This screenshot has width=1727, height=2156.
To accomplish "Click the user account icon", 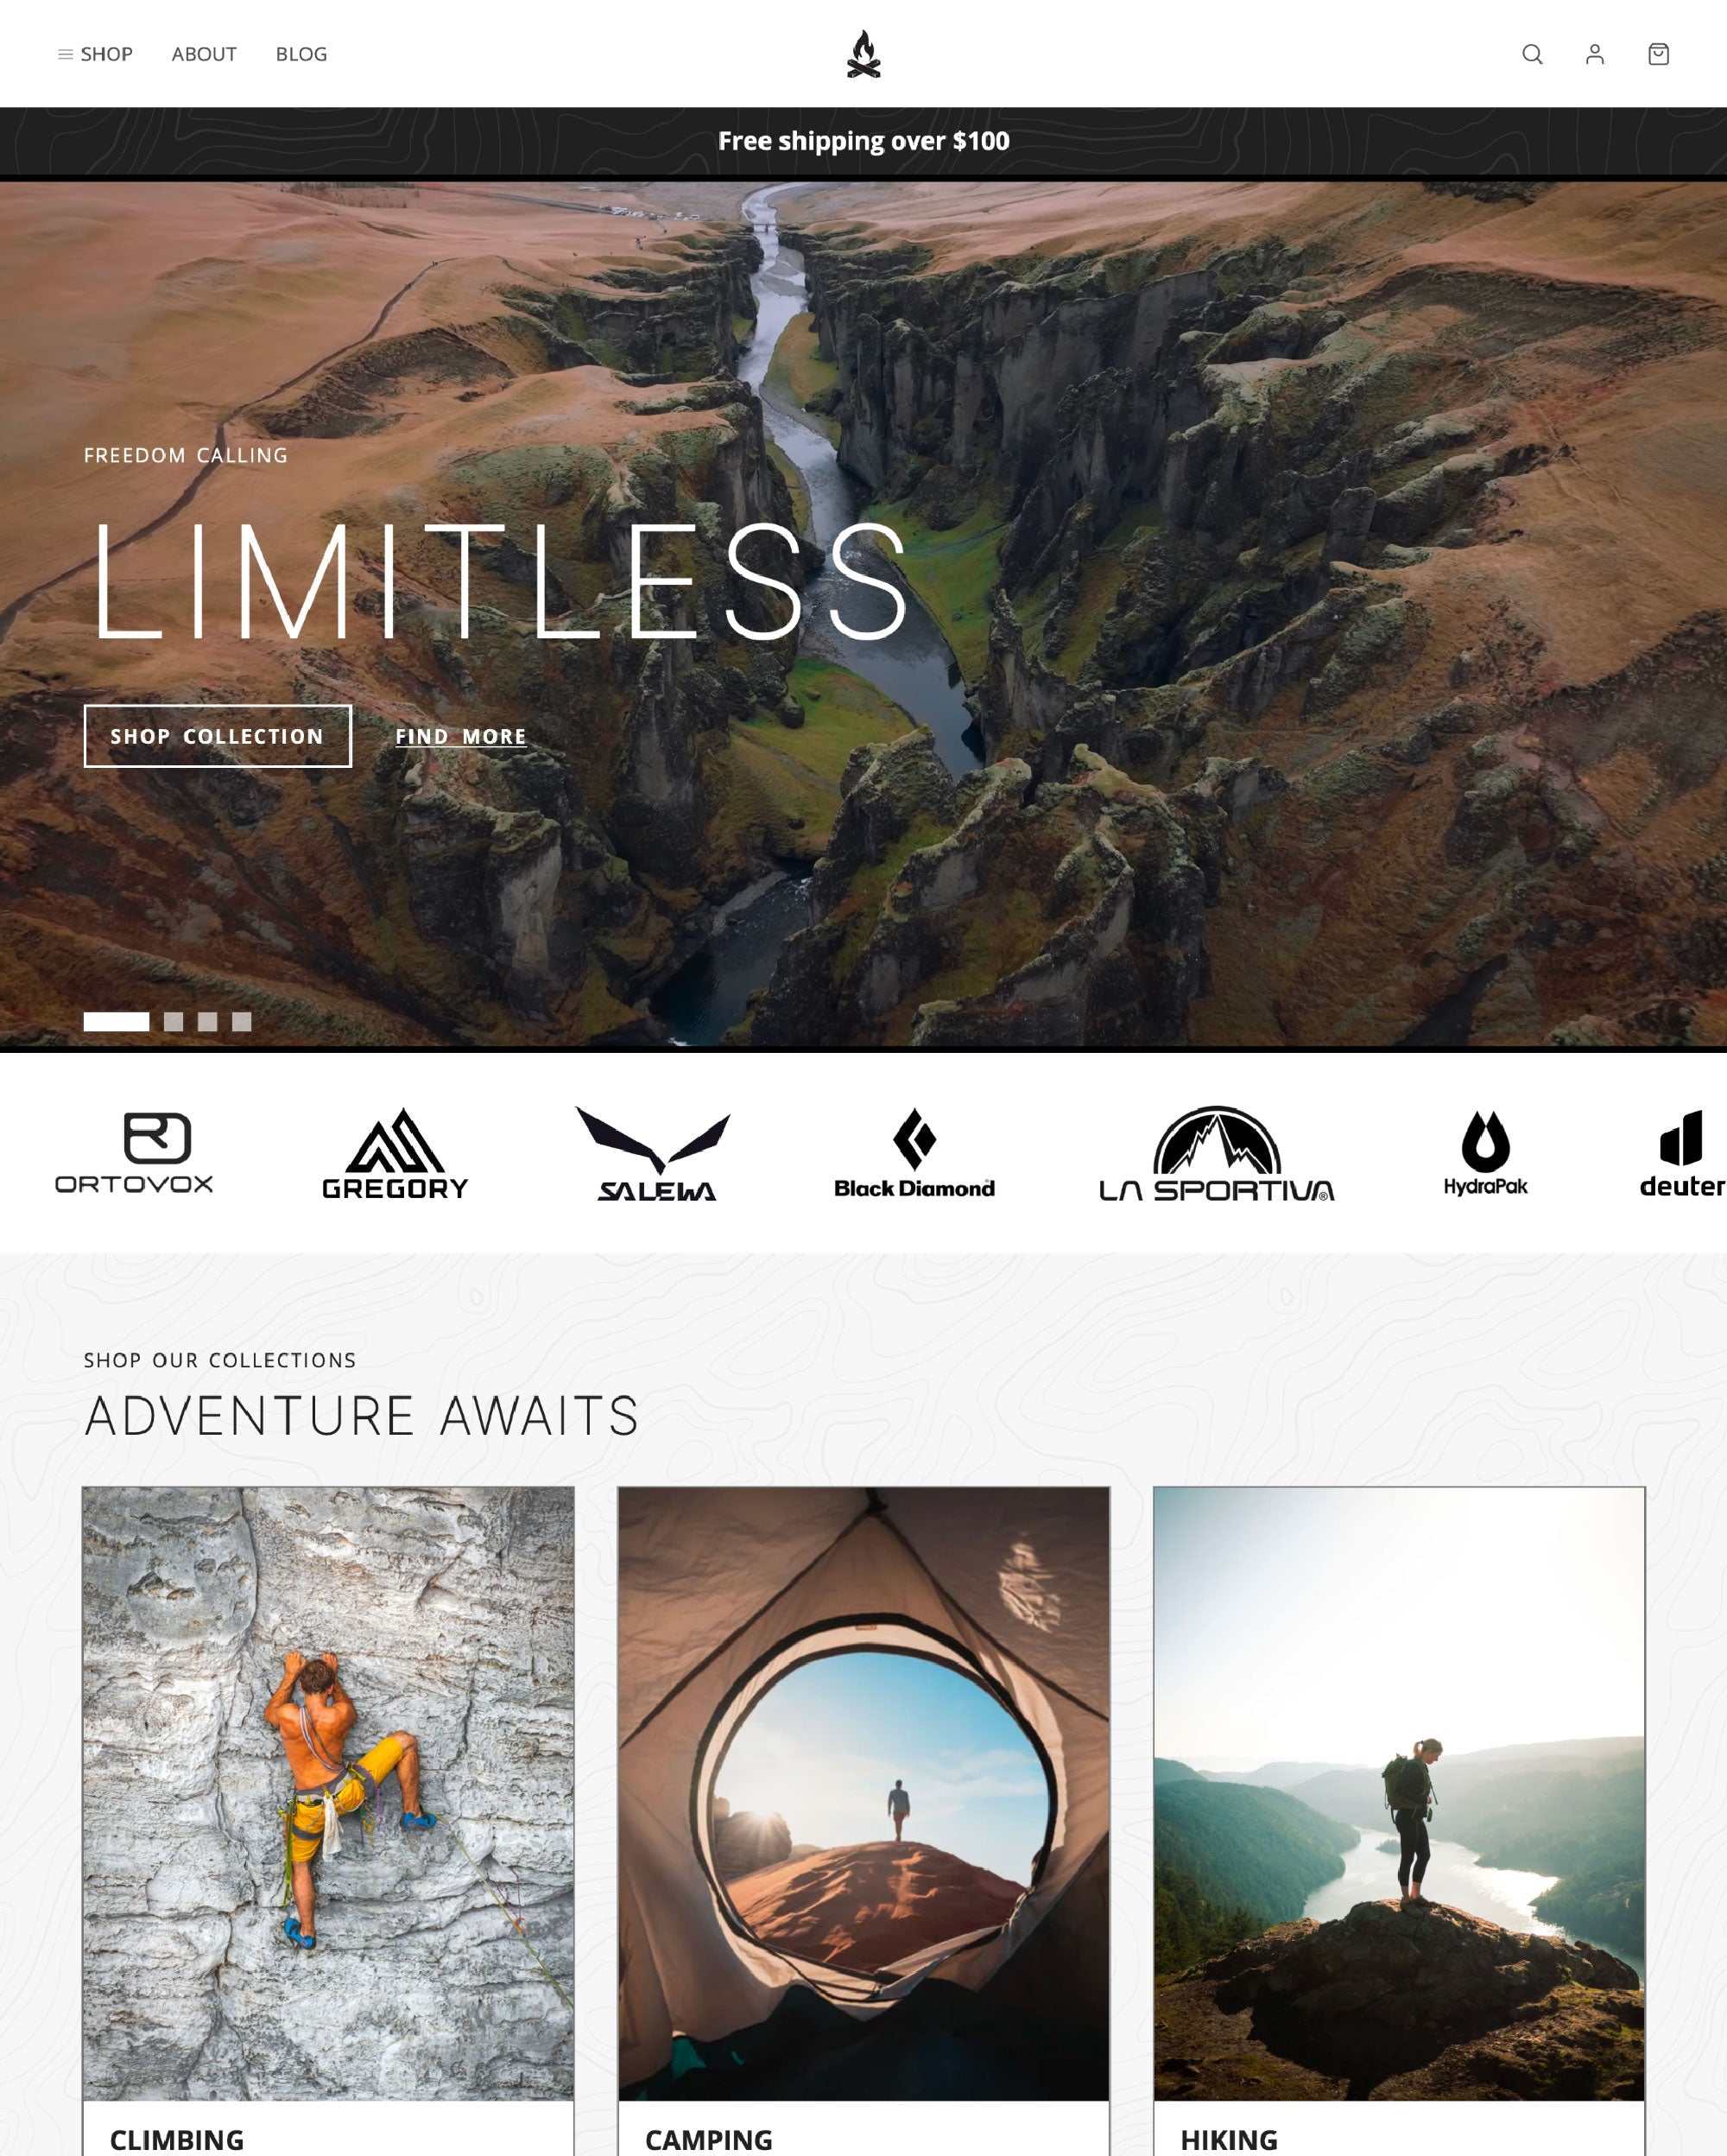I will [1597, 53].
